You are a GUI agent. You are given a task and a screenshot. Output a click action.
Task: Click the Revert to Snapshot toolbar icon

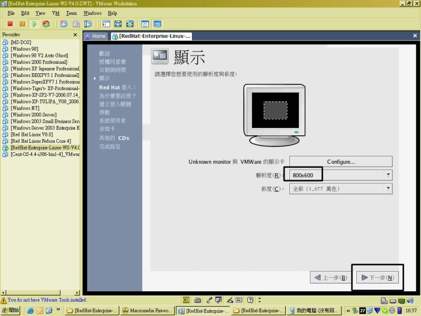(x=76, y=24)
